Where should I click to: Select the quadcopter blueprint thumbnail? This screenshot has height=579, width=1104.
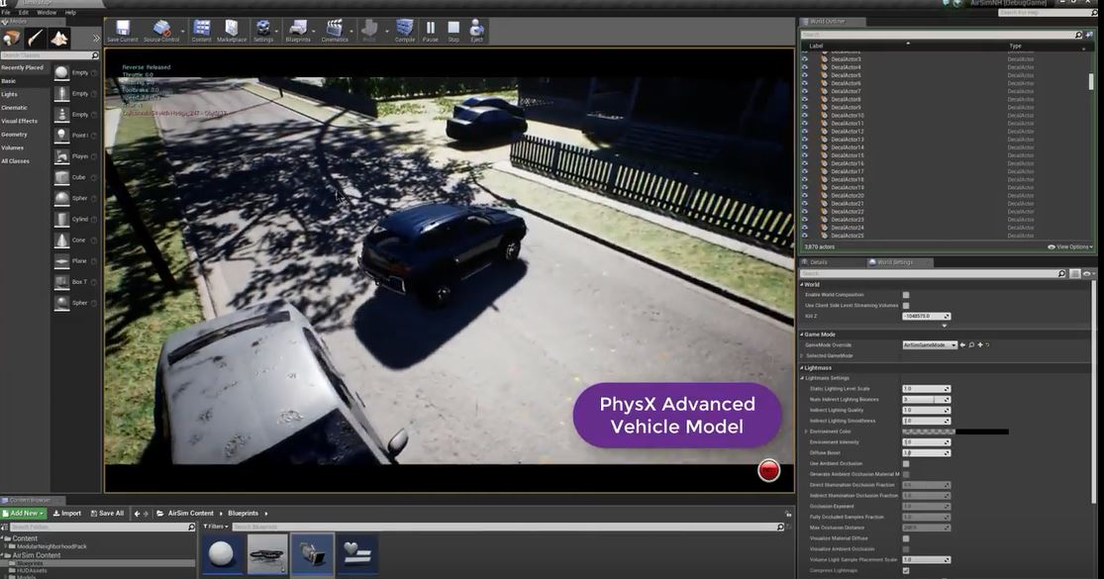266,551
